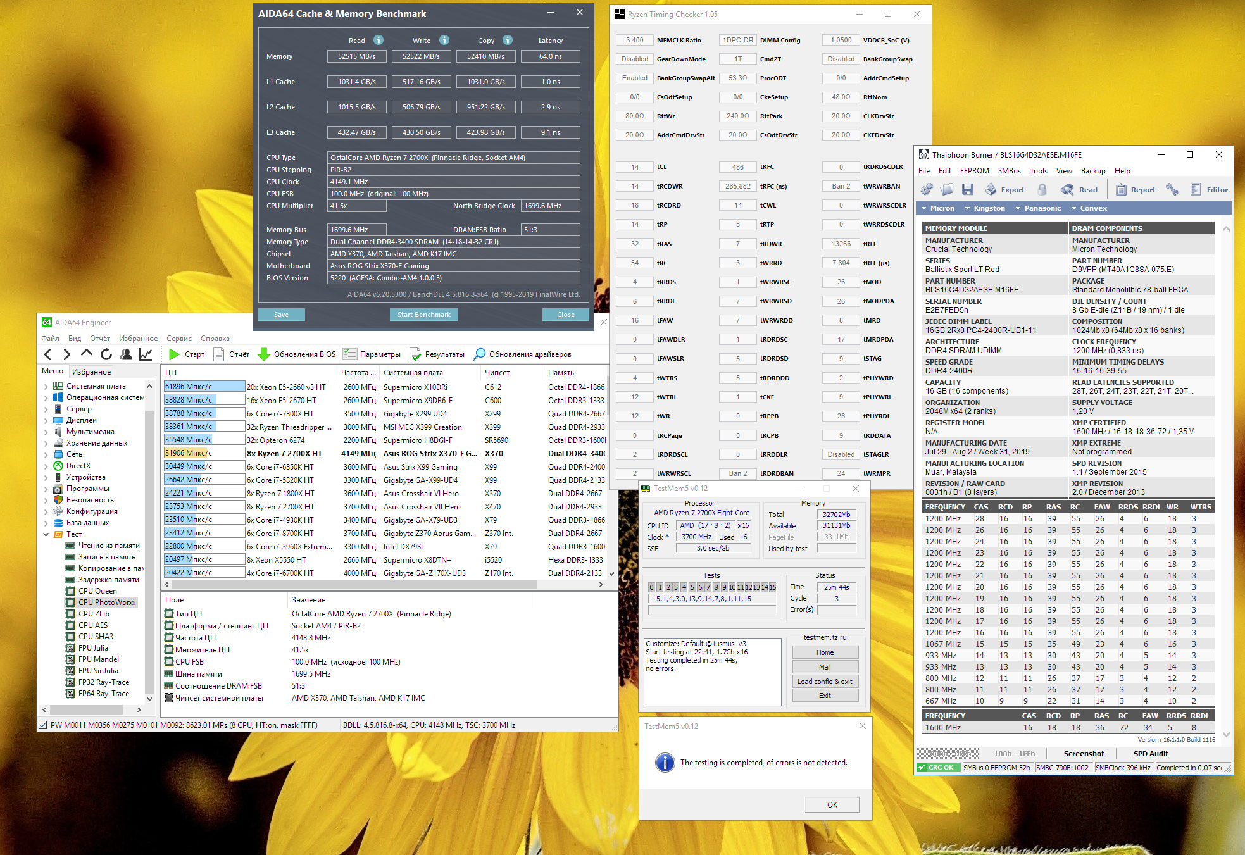The width and height of the screenshot is (1245, 855).
Task: Open Обновления BIOS green arrow icon
Action: pyautogui.click(x=264, y=354)
